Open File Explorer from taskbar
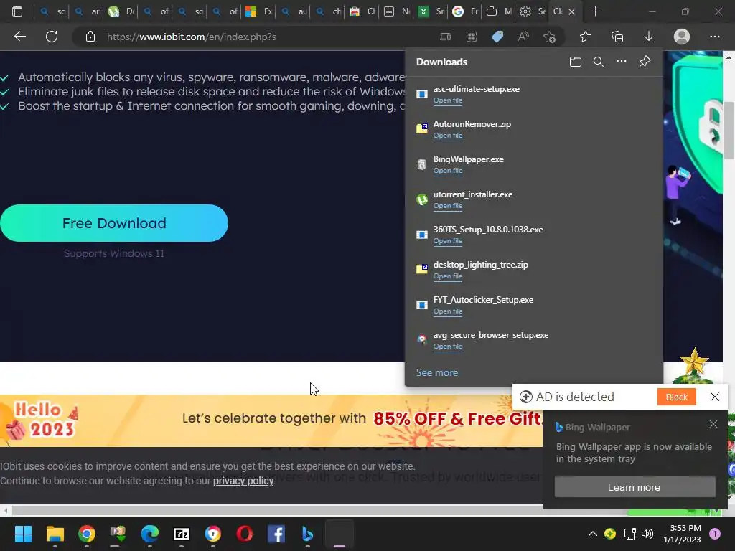Image resolution: width=735 pixels, height=551 pixels. click(55, 534)
